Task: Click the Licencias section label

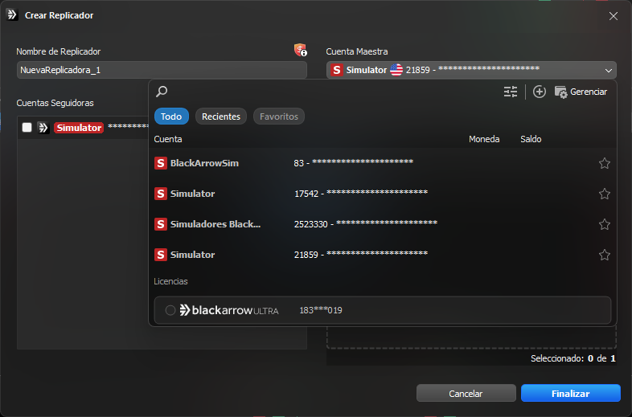Action: 171,281
